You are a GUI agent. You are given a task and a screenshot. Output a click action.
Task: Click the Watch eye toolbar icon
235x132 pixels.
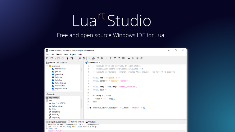click(x=142, y=58)
